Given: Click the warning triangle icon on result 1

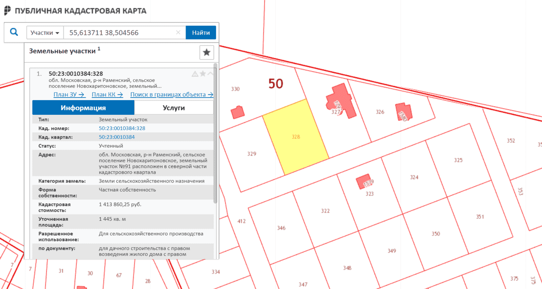Looking at the screenshot, I should [195, 74].
